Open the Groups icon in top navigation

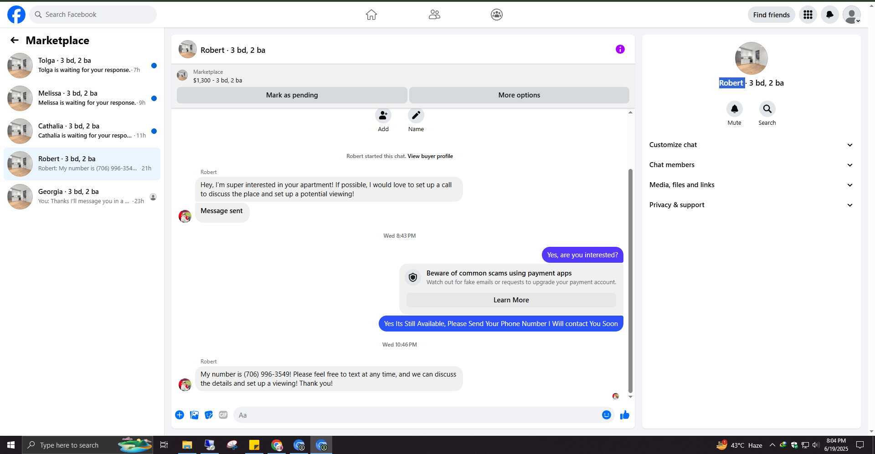[x=497, y=15]
